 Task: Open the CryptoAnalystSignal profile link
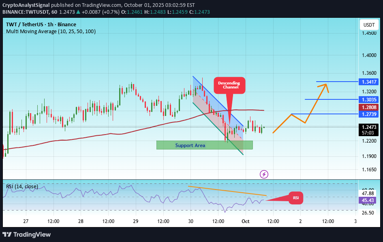coord(26,5)
